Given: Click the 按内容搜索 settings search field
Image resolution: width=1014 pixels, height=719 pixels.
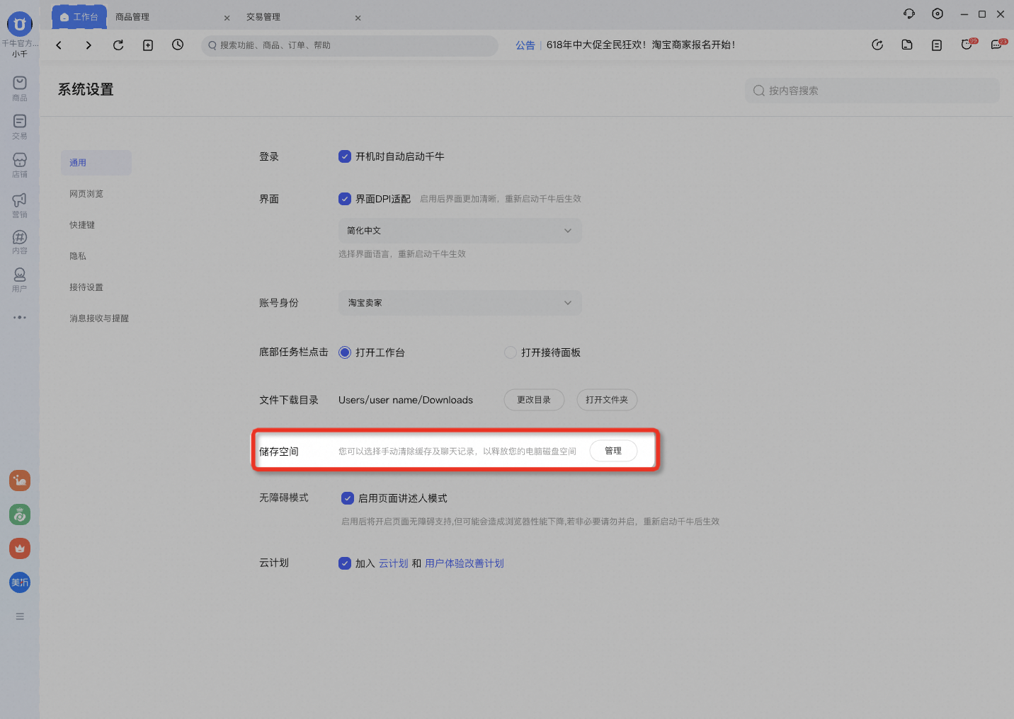Looking at the screenshot, I should coord(872,91).
